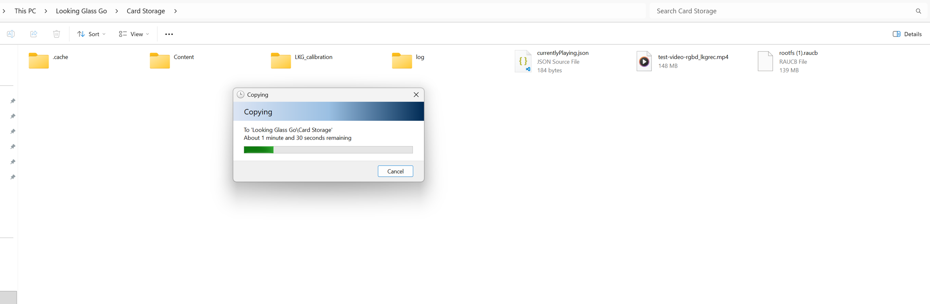The height and width of the screenshot is (304, 930).
Task: Expand the Sort dropdown
Action: (x=92, y=34)
